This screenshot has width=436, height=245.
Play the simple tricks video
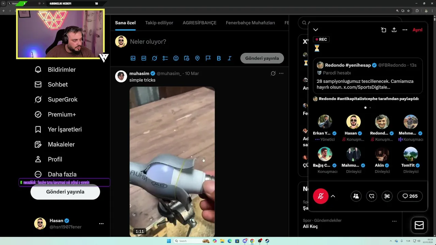click(x=172, y=162)
